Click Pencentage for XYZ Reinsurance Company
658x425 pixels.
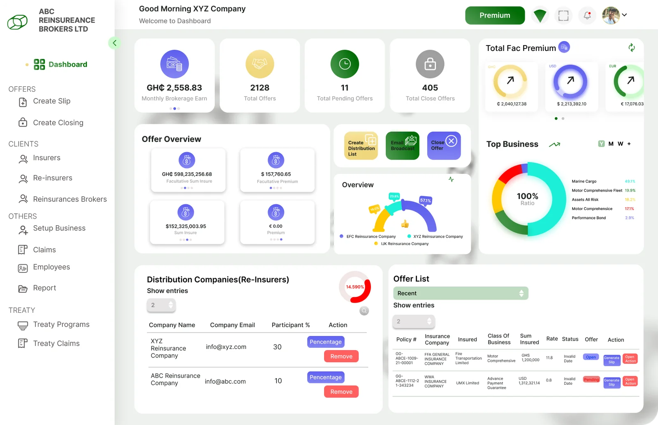tap(326, 342)
